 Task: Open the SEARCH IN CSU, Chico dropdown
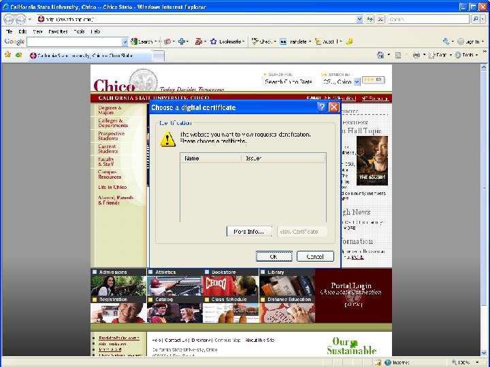[357, 82]
